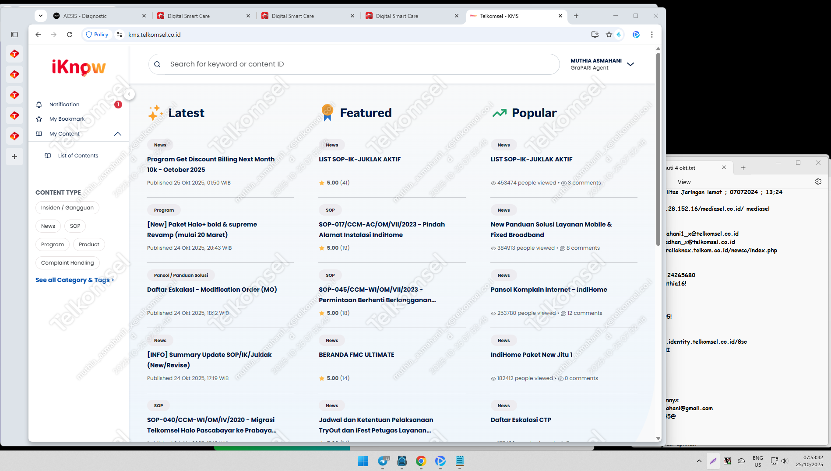Open My Bookmark in the sidebar
Screen dimensions: 831x471
(x=67, y=119)
